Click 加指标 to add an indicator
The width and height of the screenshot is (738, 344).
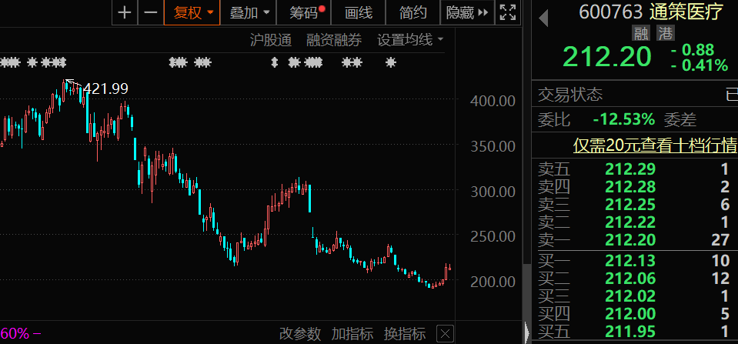352,334
